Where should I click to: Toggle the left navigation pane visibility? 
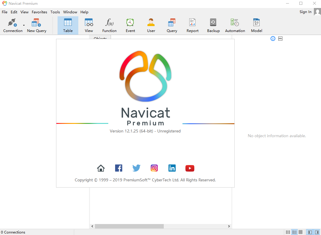pos(310,232)
